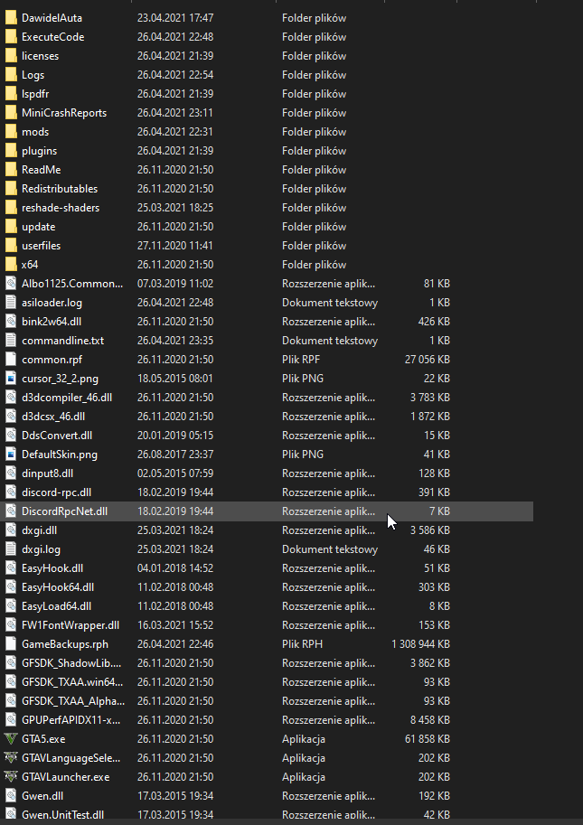
Task: Click the plugins folder icon
Action: [x=11, y=151]
